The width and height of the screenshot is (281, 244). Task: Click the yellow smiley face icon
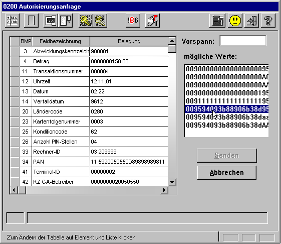tap(235, 20)
